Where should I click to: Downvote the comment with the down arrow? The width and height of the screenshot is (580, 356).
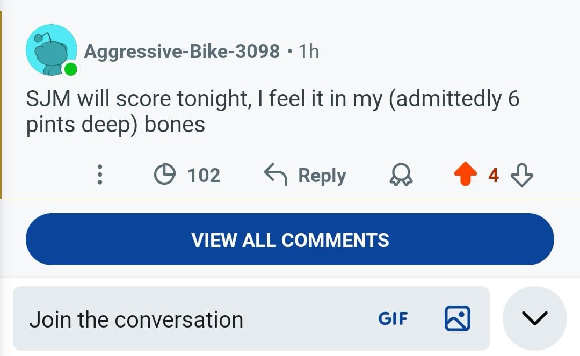521,175
